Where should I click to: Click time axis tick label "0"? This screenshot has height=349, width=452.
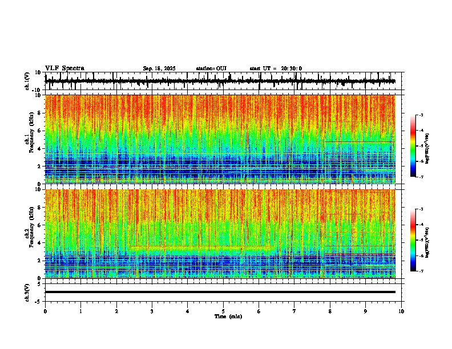coord(45,311)
